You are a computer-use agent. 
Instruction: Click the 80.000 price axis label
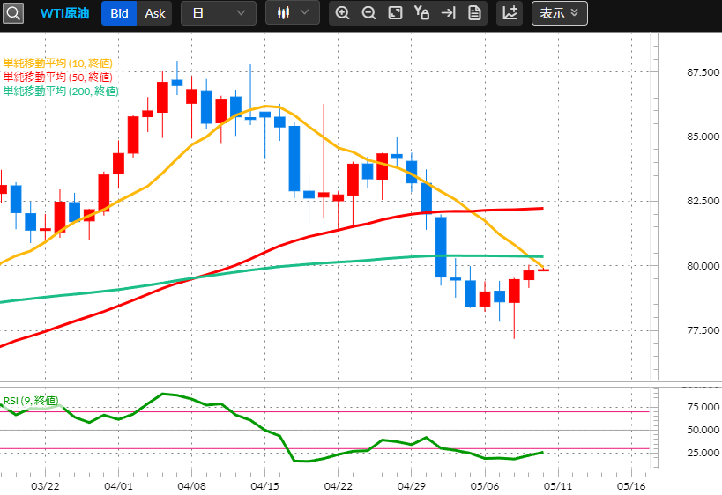703,266
